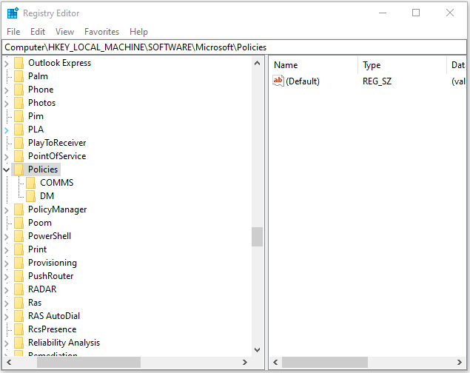
Task: Click tree pane scroll left arrow
Action: 9,362
